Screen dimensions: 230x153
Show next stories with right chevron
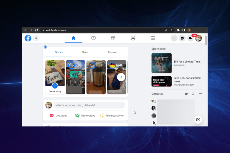pos(121,77)
